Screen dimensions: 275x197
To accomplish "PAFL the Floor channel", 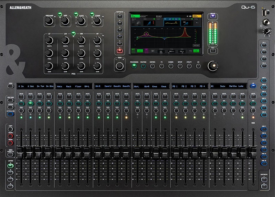I will (x=78, y=110).
